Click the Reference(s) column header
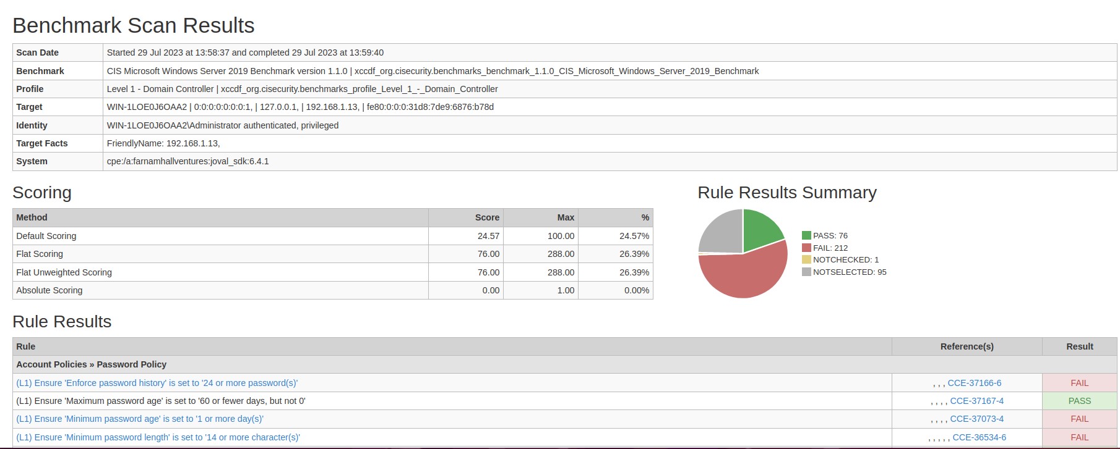This screenshot has width=1120, height=449. pyautogui.click(x=967, y=346)
